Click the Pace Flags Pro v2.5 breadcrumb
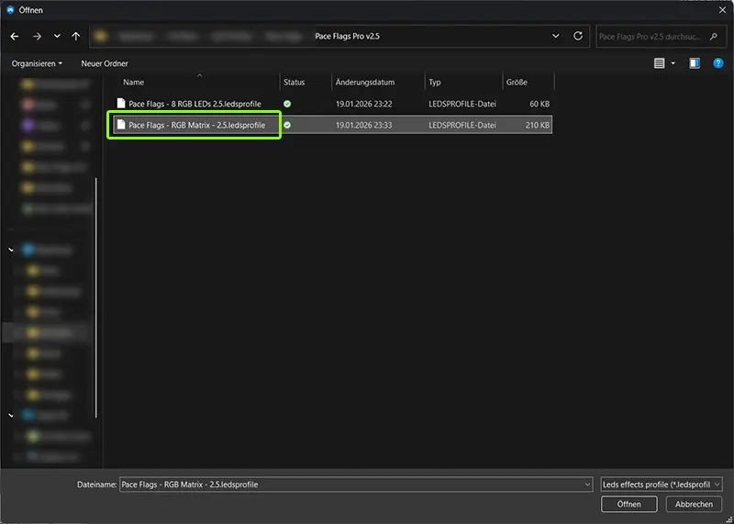Viewport: 734px width, 524px height. pyautogui.click(x=348, y=36)
